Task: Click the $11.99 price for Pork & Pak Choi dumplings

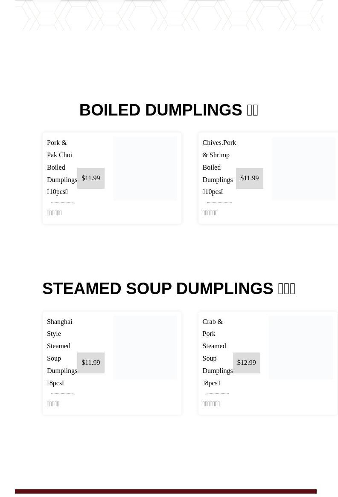Action: click(x=91, y=178)
